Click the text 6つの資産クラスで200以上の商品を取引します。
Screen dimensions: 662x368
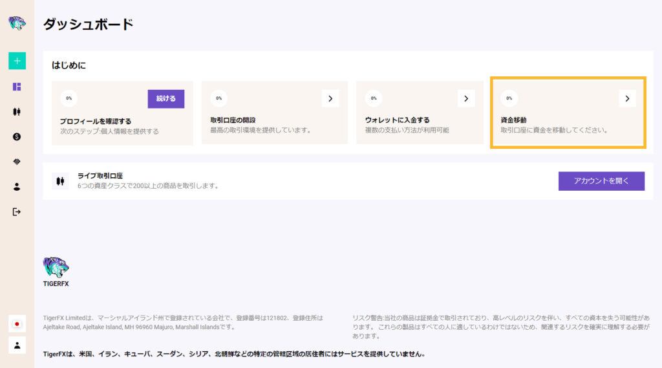149,186
